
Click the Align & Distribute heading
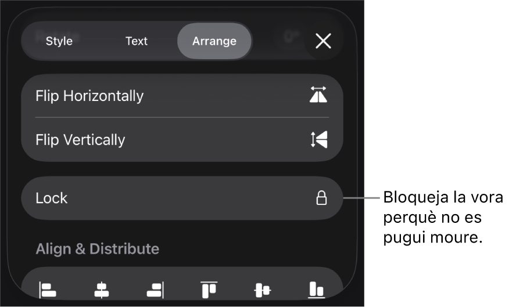98,248
